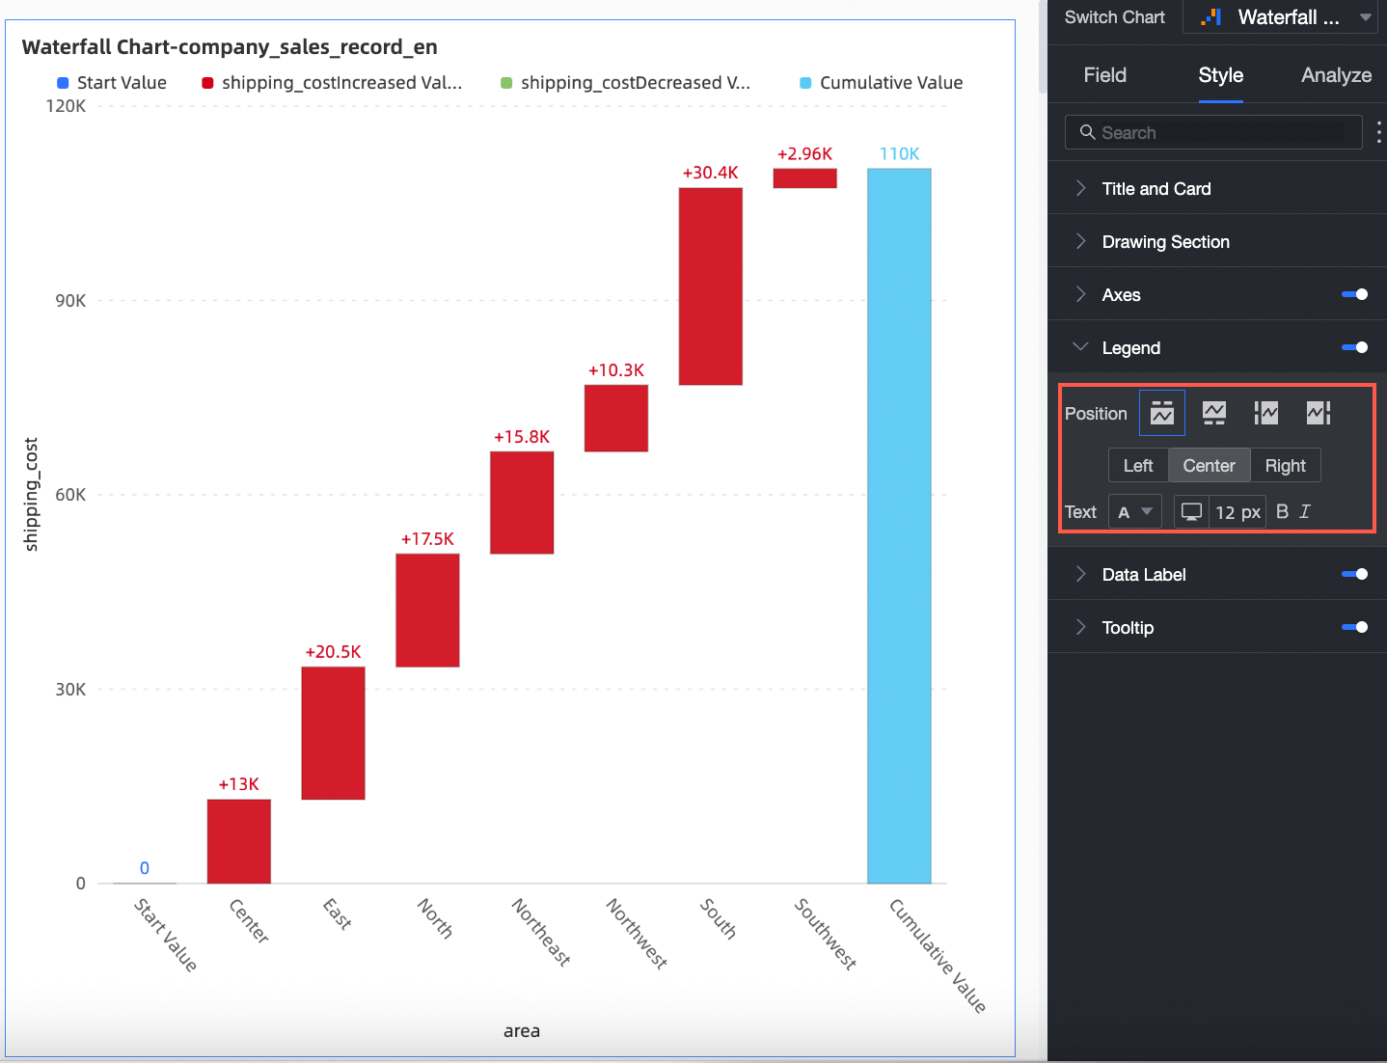This screenshot has width=1387, height=1063.
Task: Click the Search style settings field
Action: tap(1213, 132)
